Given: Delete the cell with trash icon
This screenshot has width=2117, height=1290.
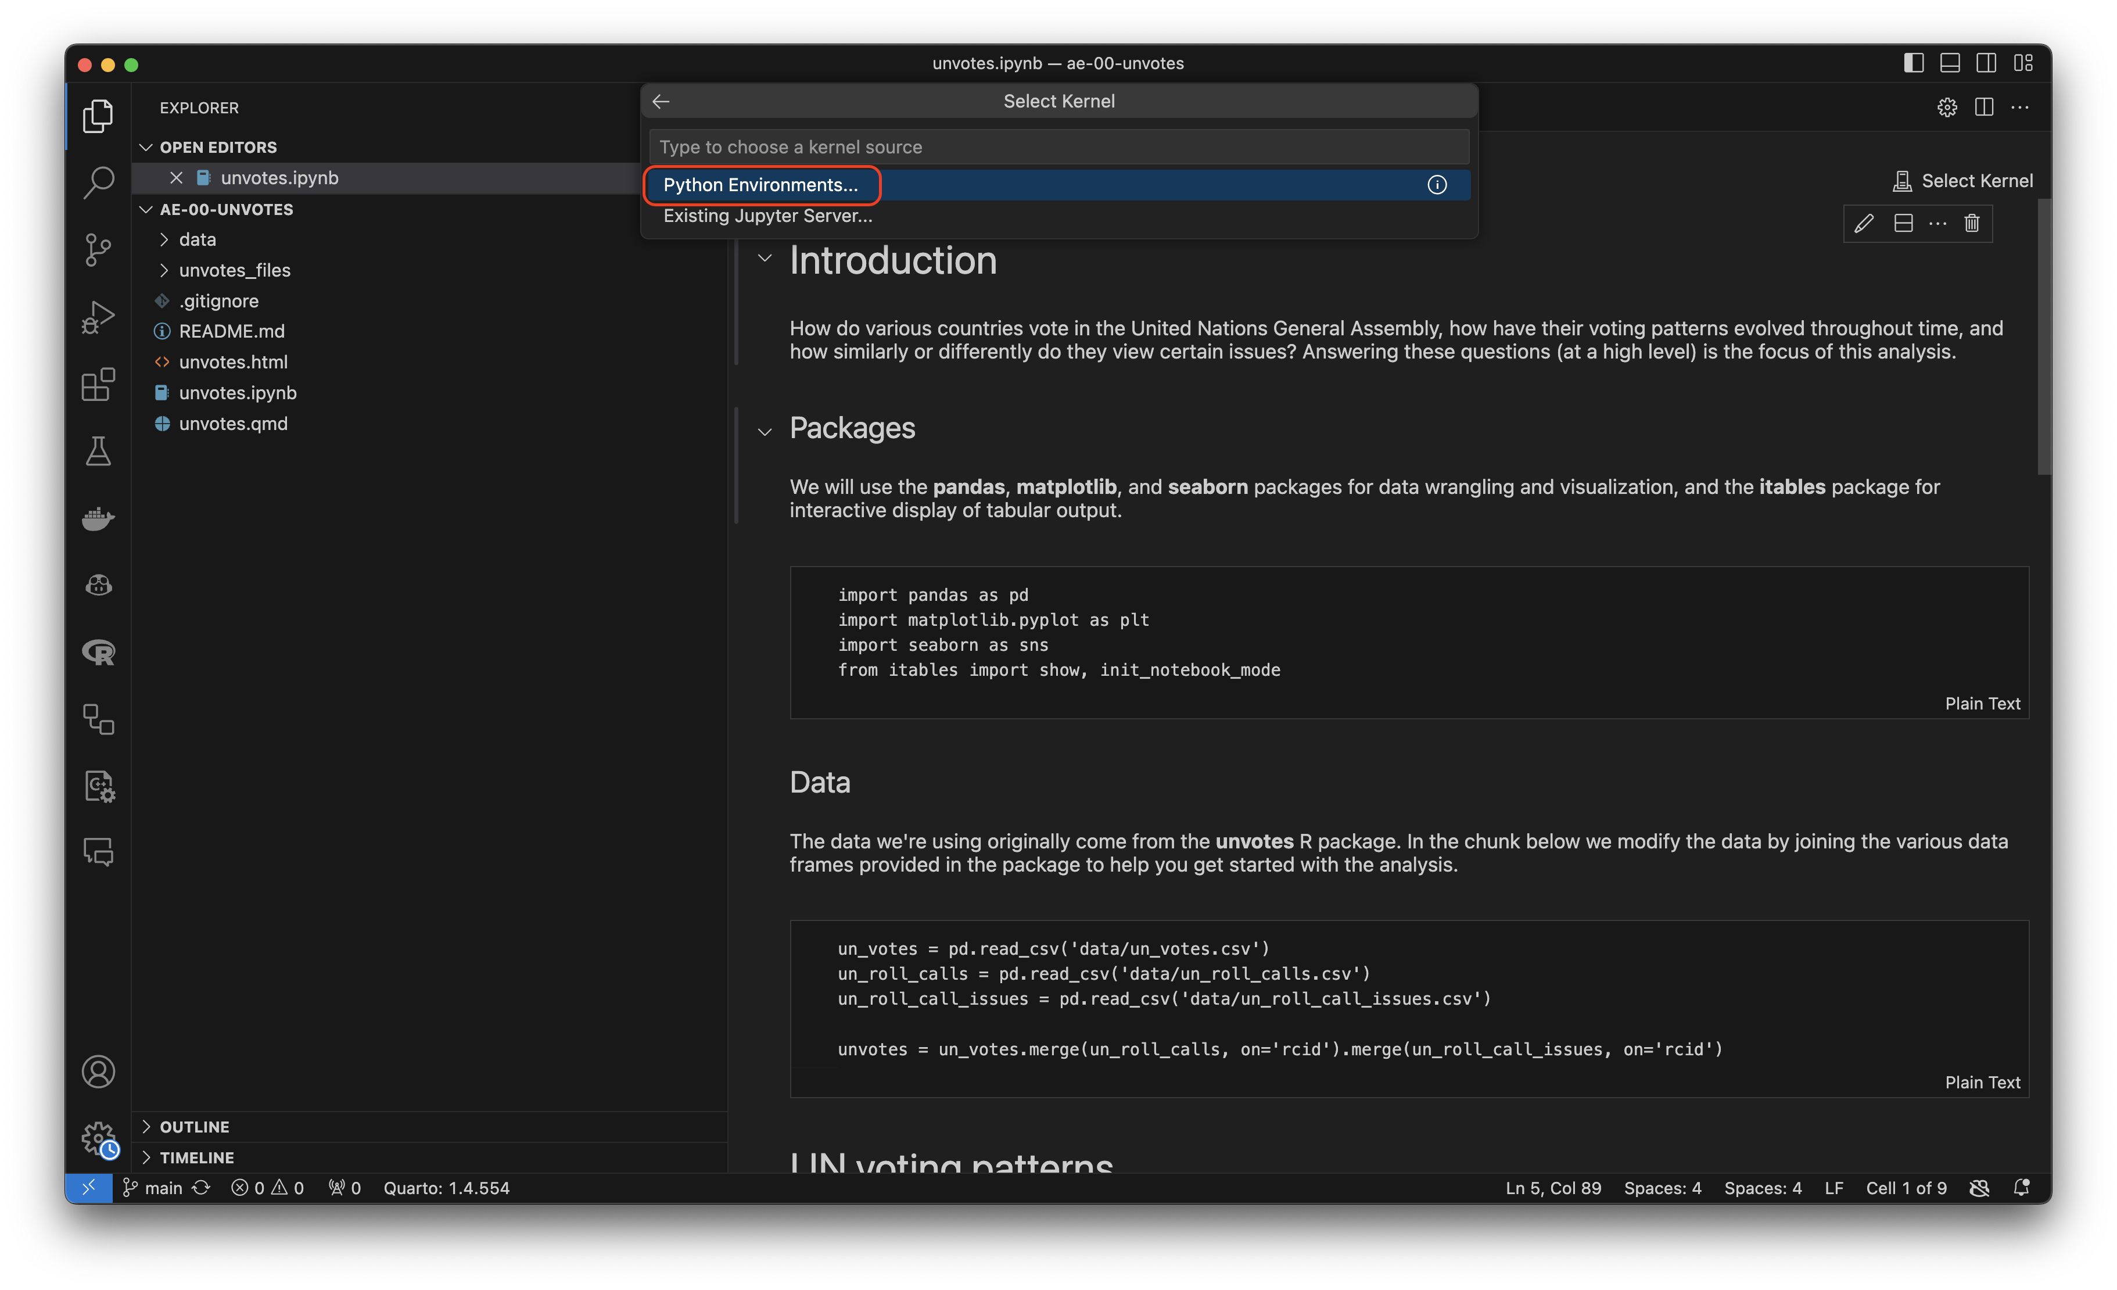Looking at the screenshot, I should point(1972,224).
